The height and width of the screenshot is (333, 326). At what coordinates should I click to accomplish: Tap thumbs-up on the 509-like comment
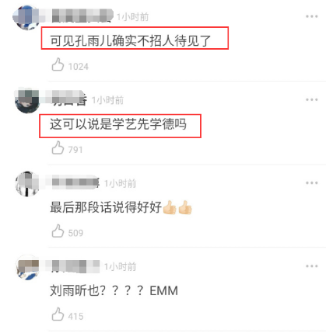[58, 231]
